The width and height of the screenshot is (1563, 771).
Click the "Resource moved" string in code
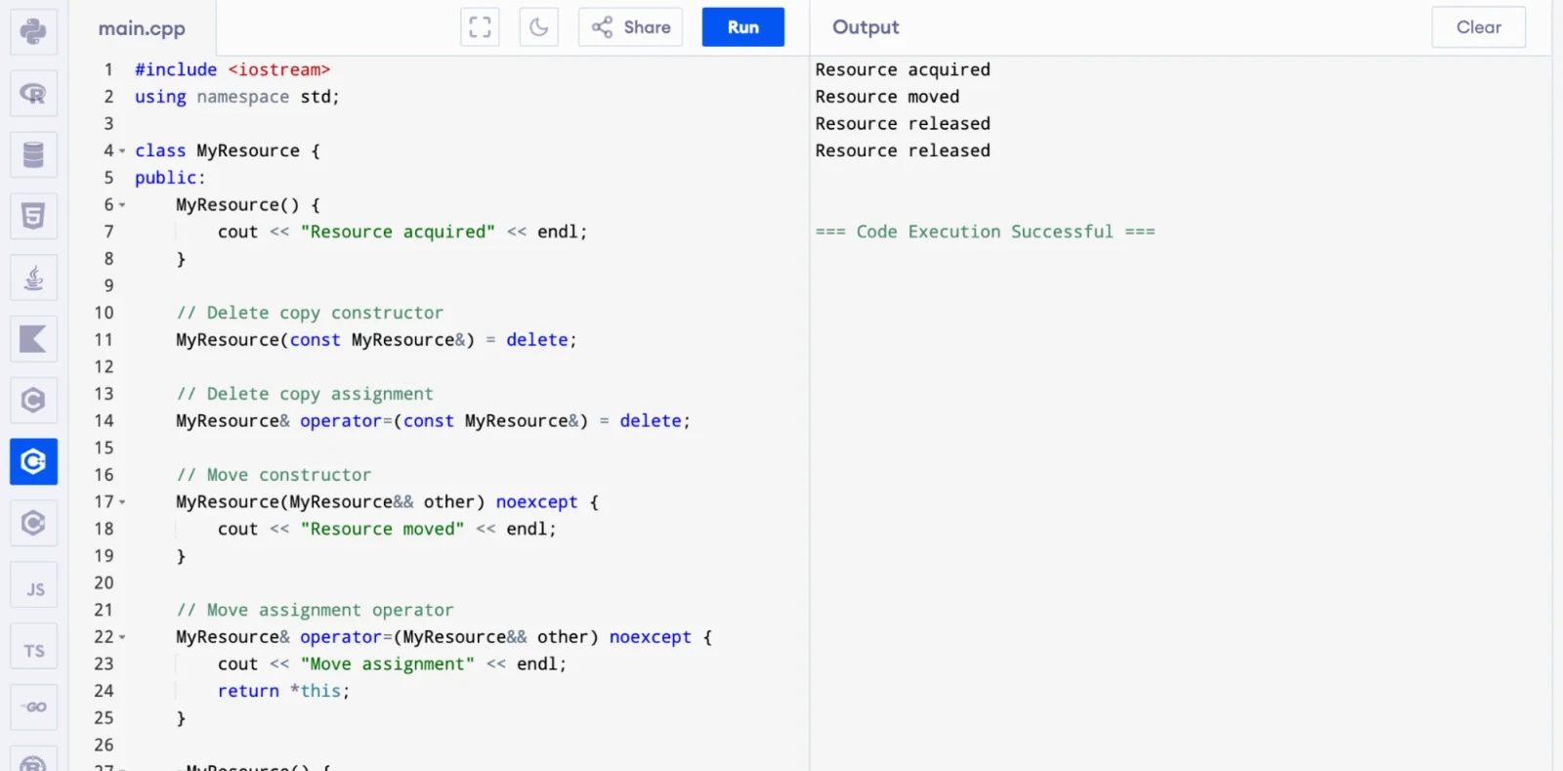[382, 529]
